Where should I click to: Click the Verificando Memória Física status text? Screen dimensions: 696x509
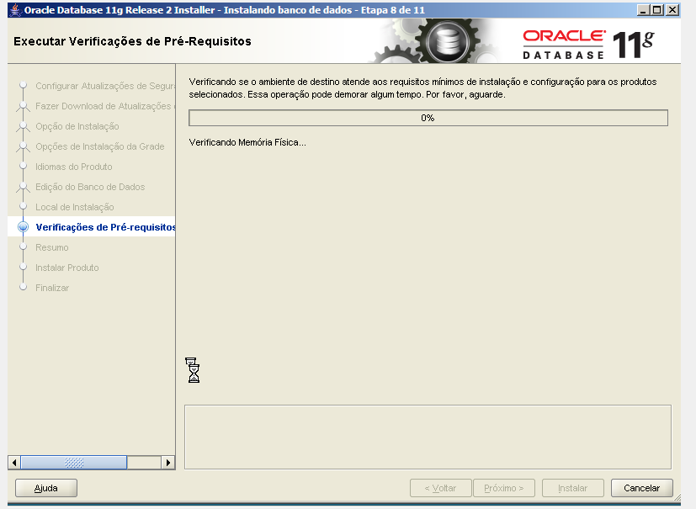[x=247, y=142]
